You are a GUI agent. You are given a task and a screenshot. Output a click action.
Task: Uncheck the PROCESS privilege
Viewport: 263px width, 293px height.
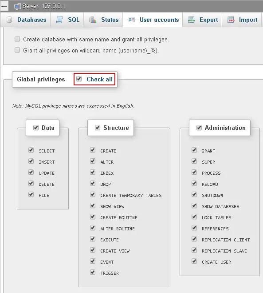coord(194,172)
